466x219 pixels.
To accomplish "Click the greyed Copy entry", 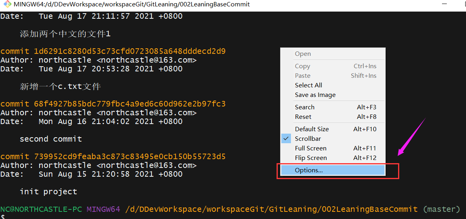I will tap(333, 66).
